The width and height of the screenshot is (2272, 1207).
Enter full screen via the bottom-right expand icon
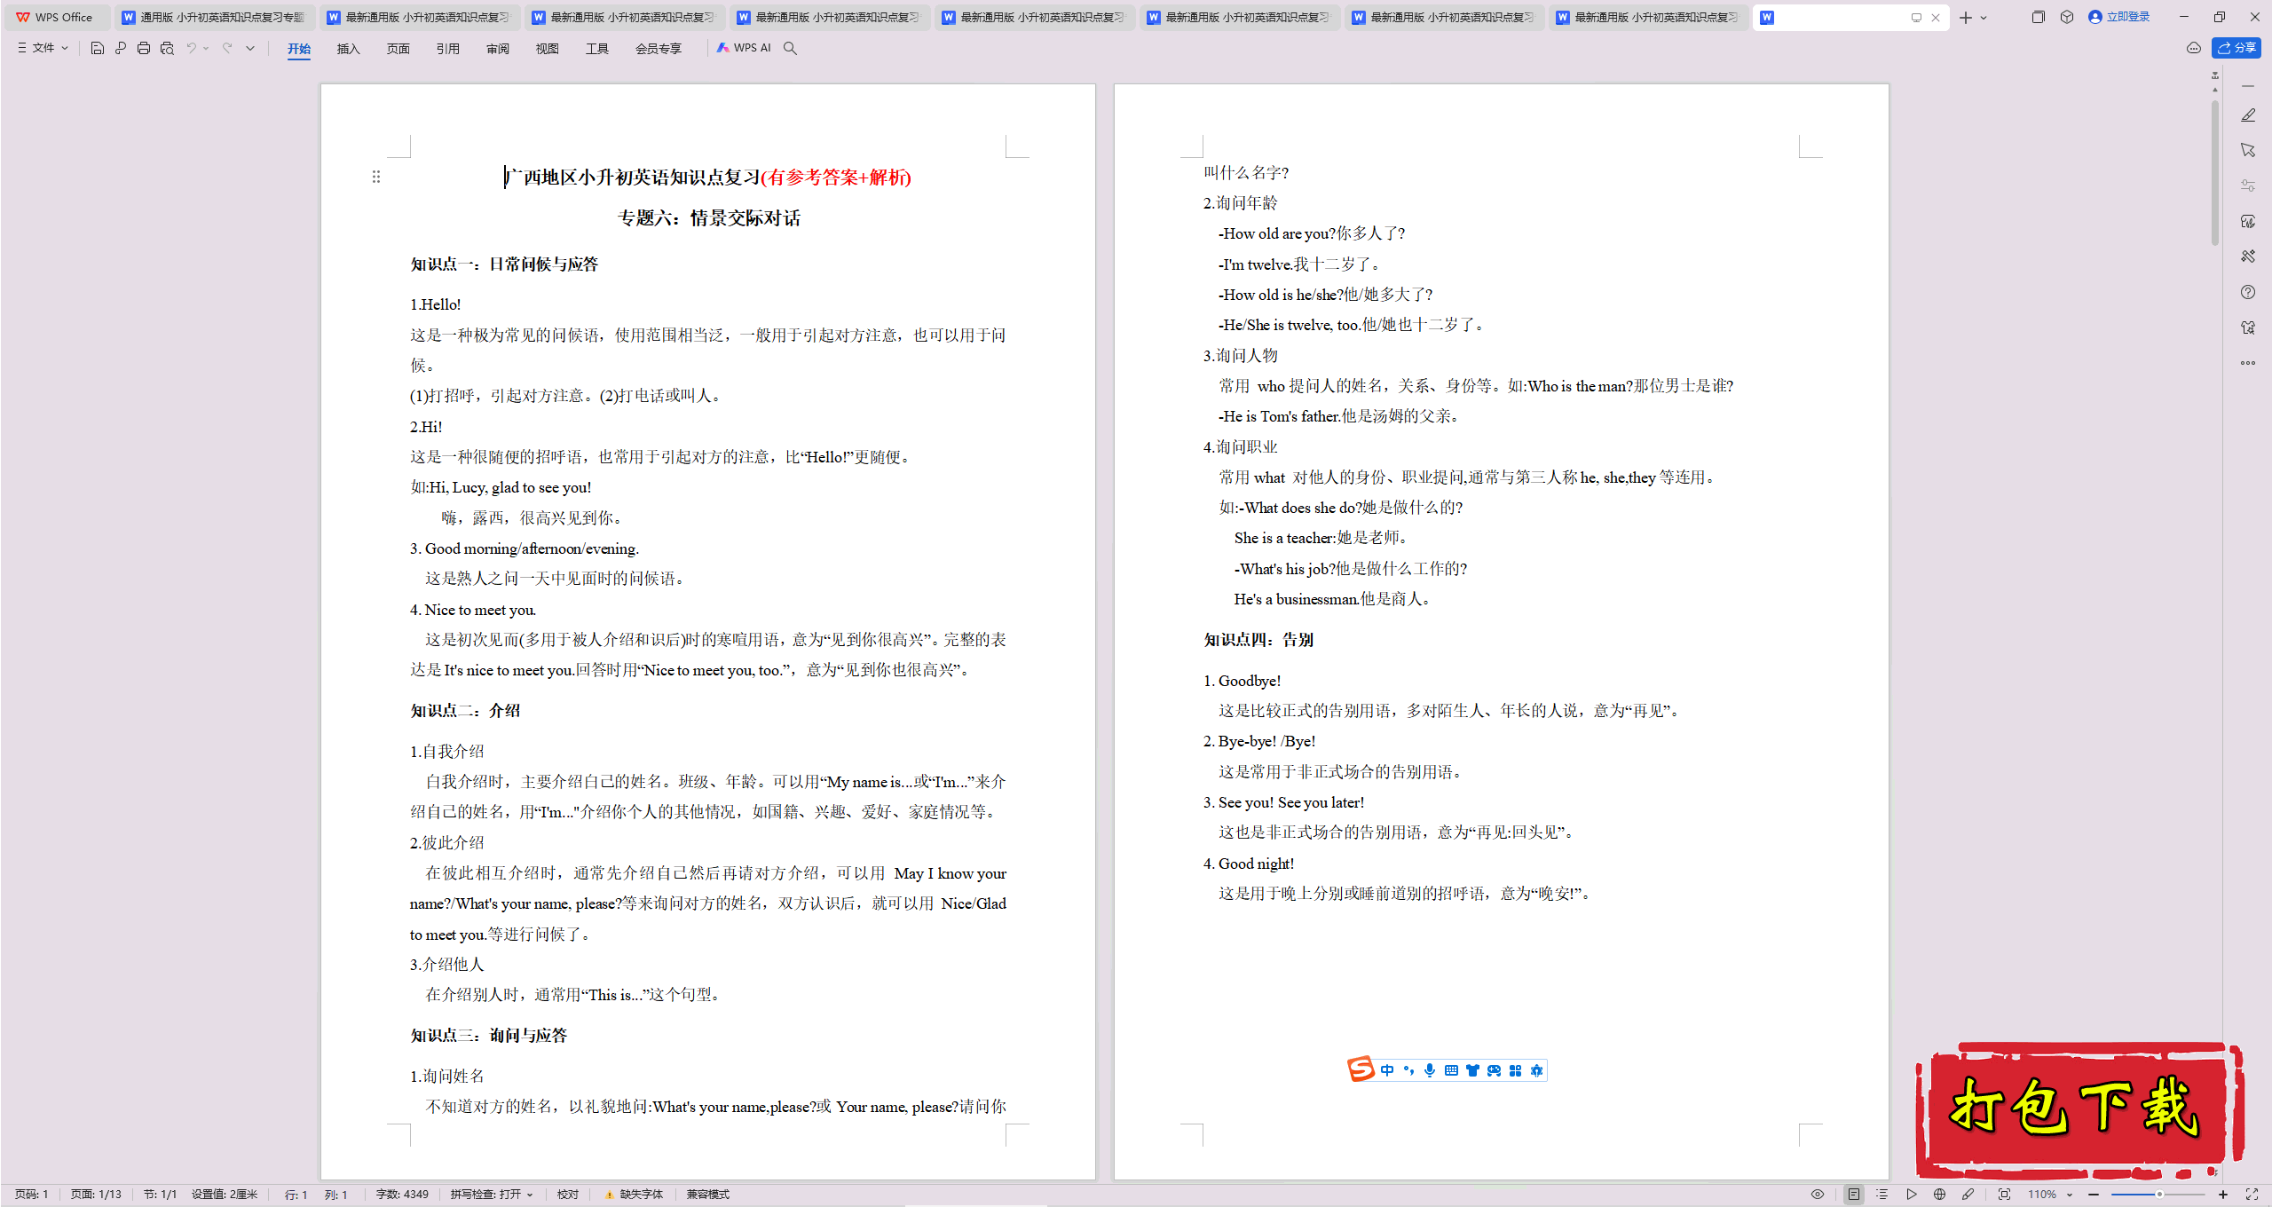click(x=2252, y=1195)
